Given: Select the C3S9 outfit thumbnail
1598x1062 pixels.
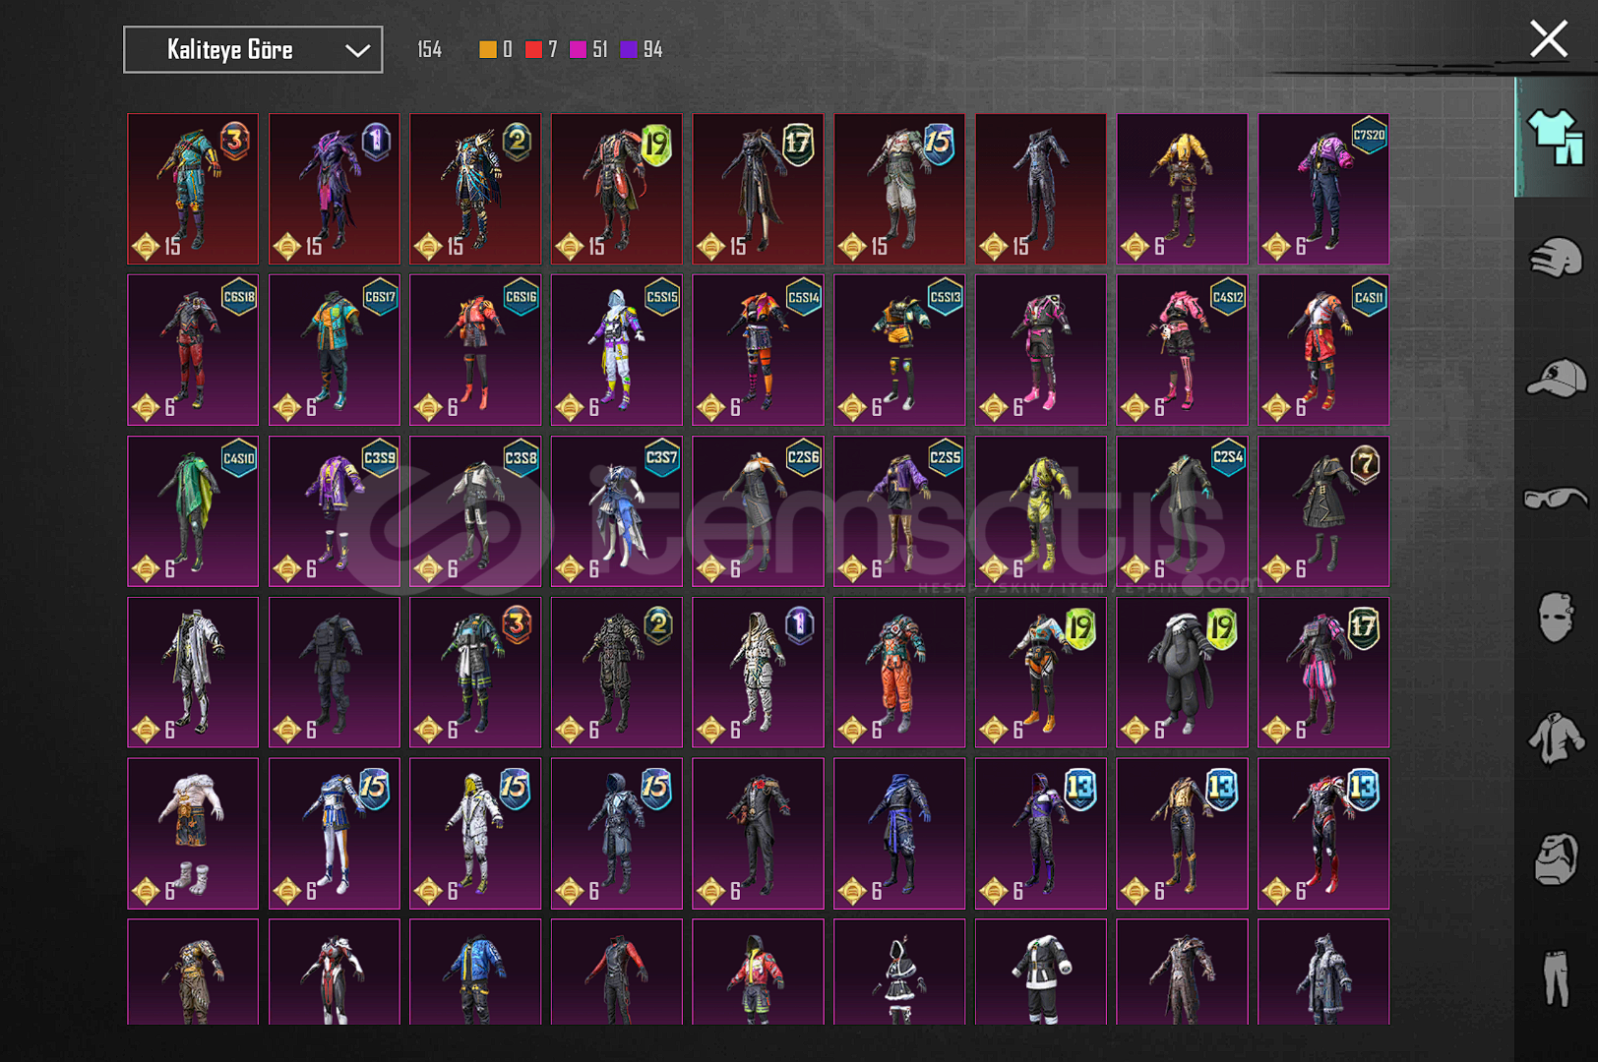Looking at the screenshot, I should (x=335, y=511).
